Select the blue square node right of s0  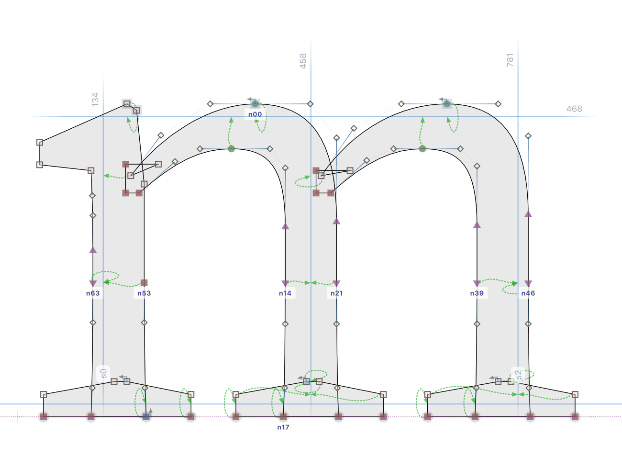(127, 381)
